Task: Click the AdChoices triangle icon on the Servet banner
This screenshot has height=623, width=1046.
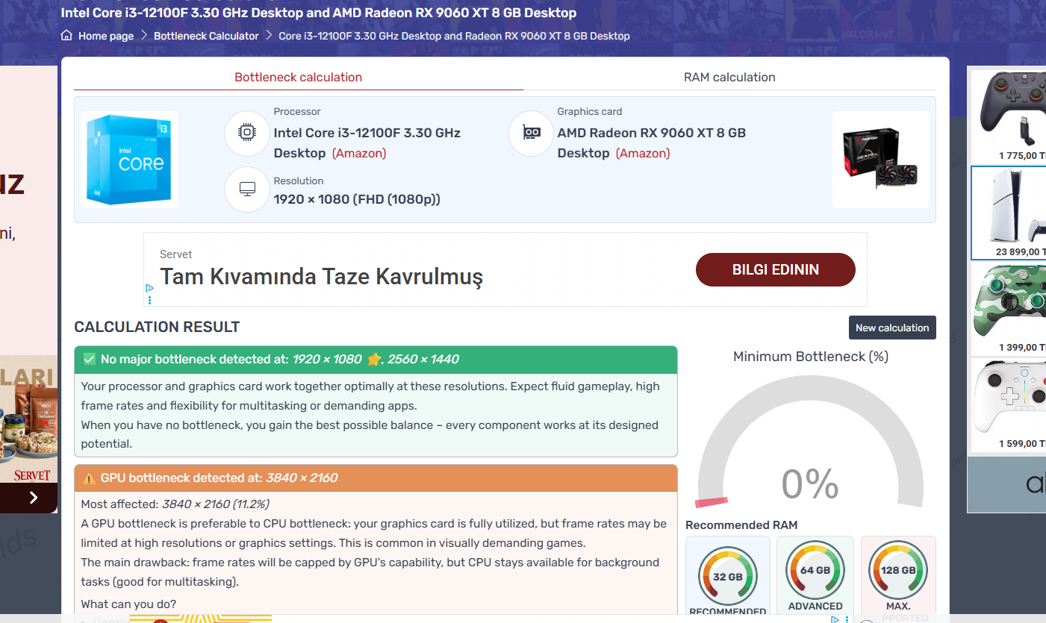Action: coord(149,288)
